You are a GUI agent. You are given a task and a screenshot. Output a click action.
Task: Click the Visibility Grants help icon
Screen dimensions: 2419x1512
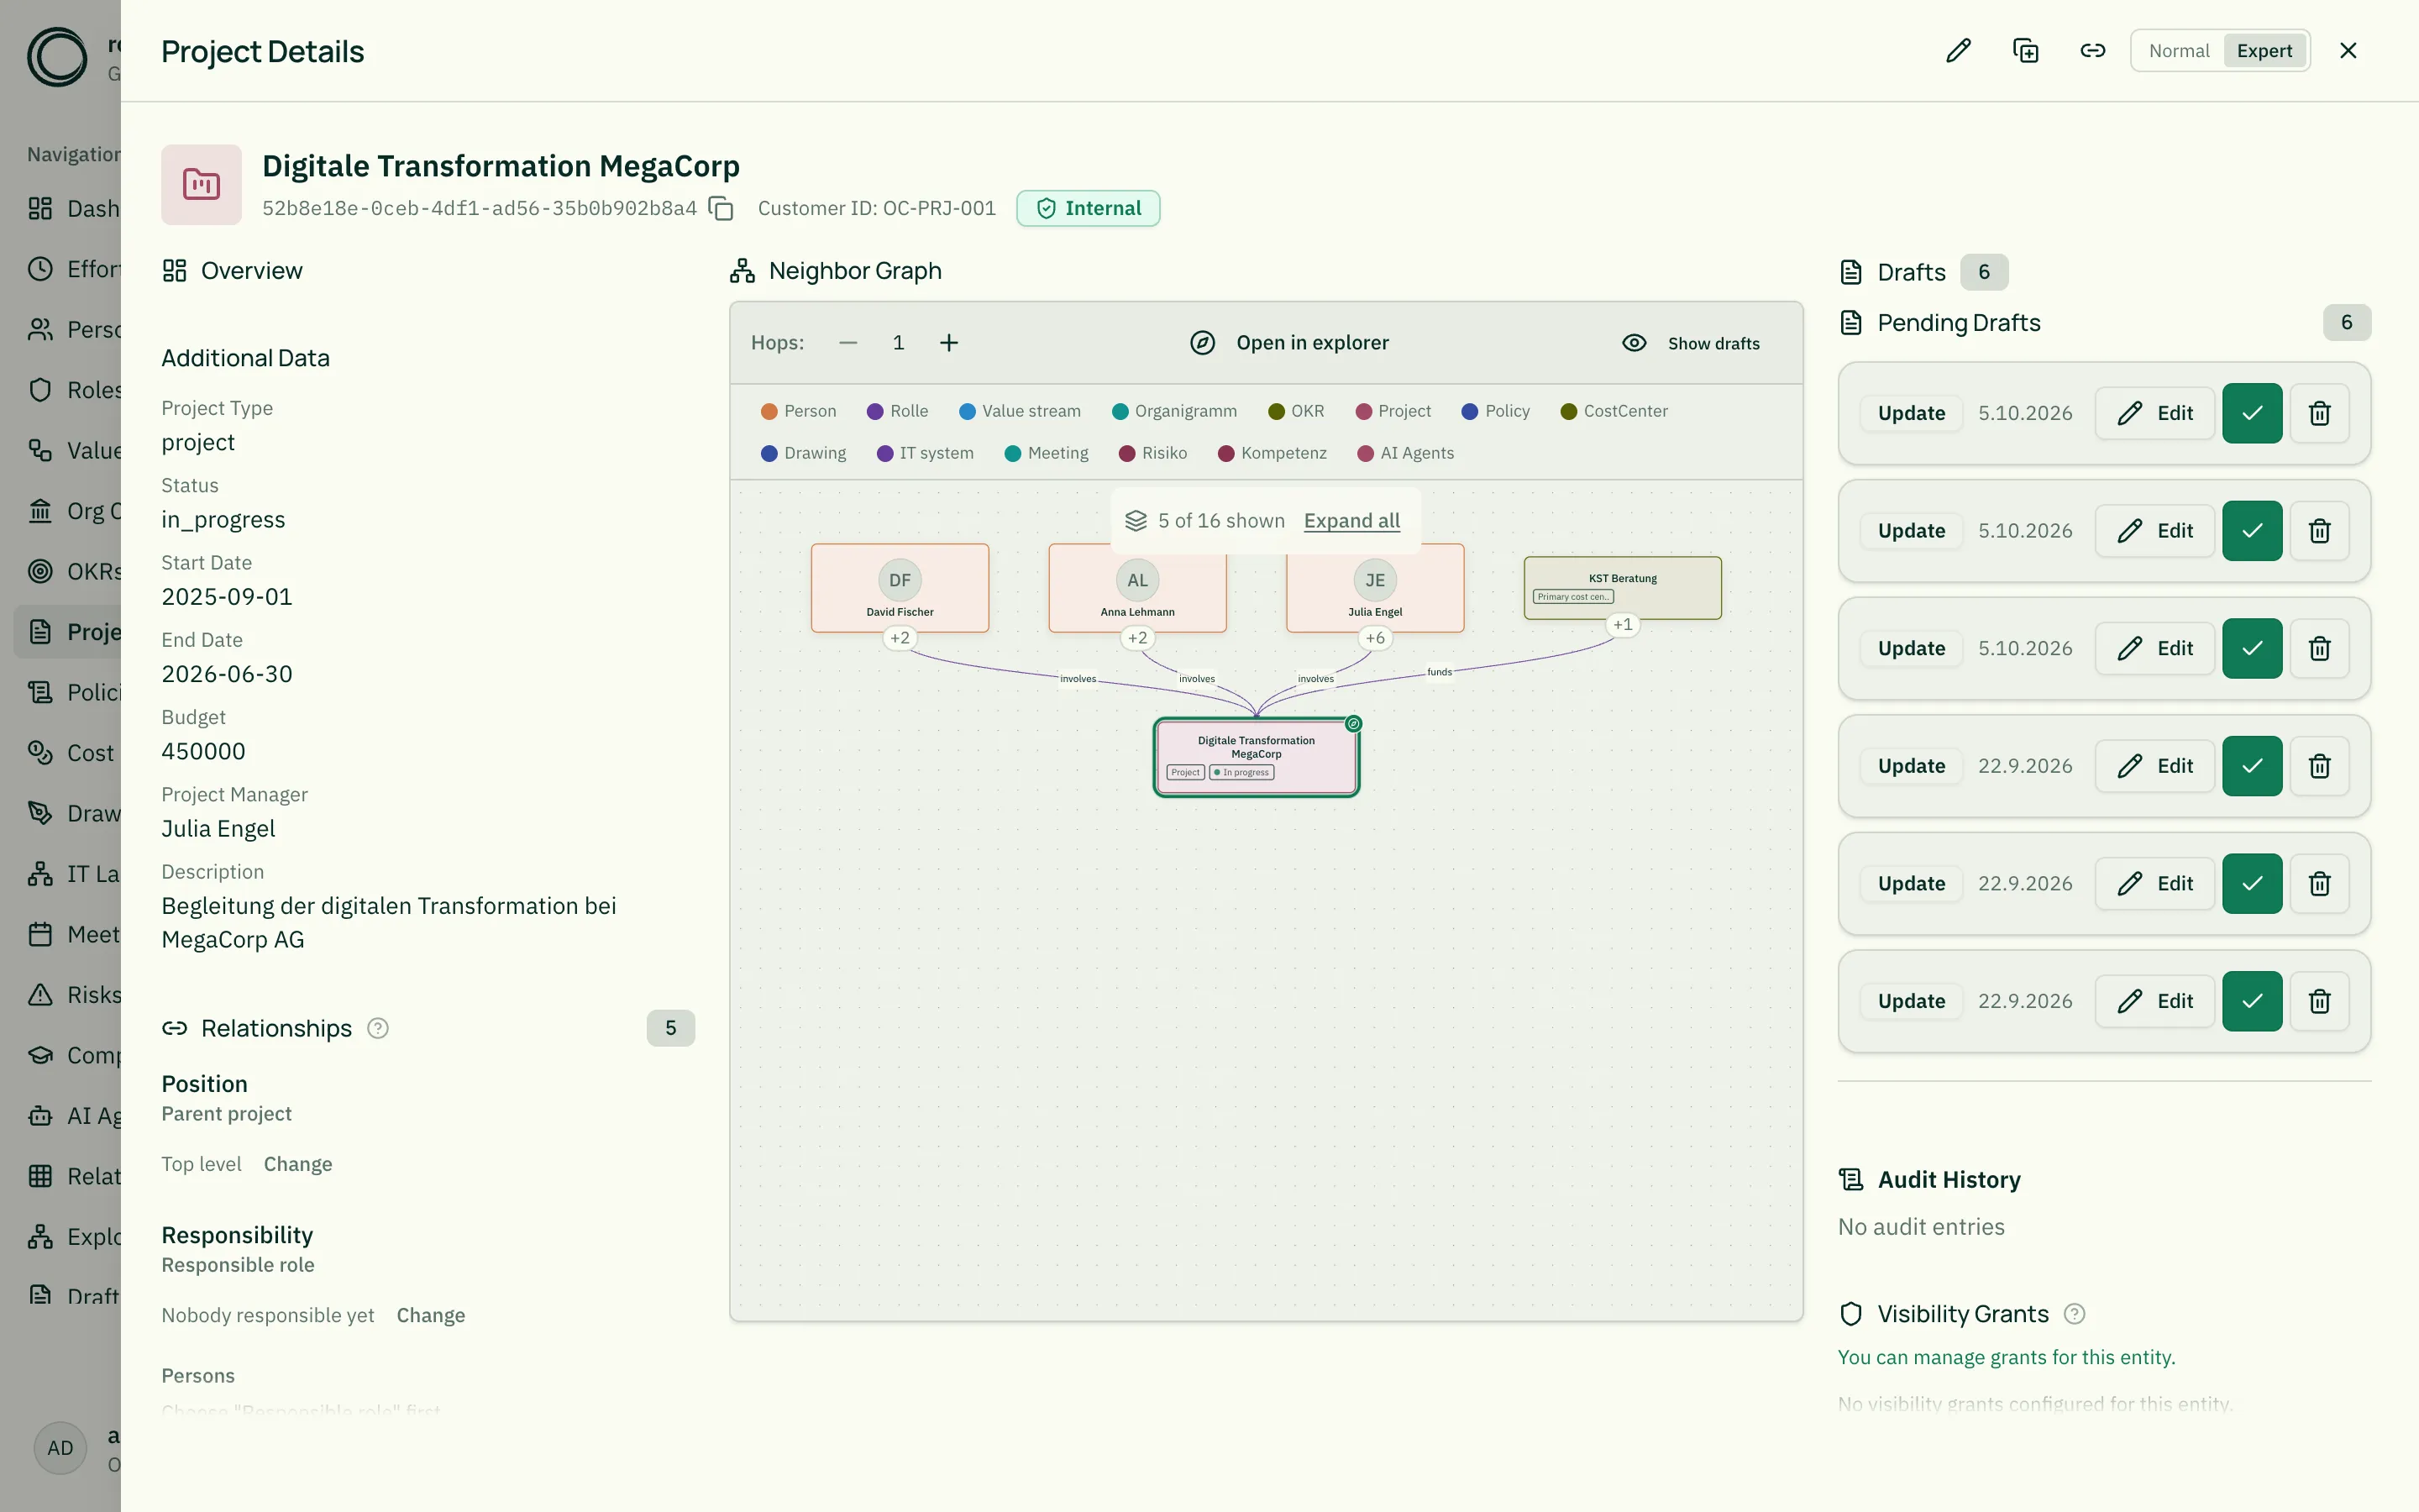point(2074,1314)
